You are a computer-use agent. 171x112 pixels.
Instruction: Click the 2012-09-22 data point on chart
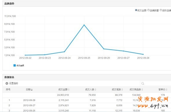click(x=25, y=55)
